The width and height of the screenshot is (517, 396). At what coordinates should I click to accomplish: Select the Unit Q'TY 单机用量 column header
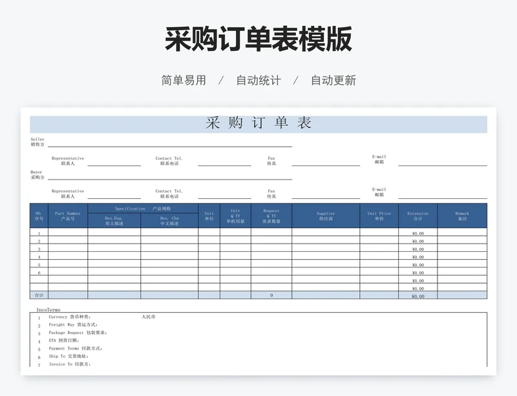point(235,216)
